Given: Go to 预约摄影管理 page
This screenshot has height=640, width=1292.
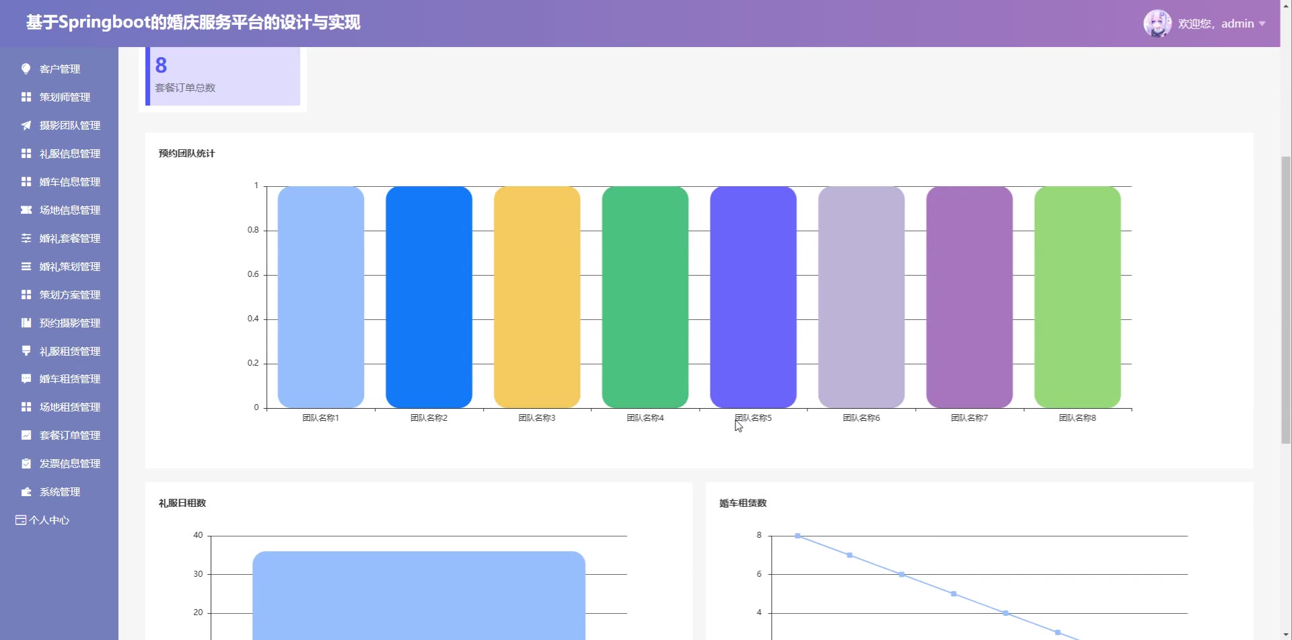Looking at the screenshot, I should point(69,323).
